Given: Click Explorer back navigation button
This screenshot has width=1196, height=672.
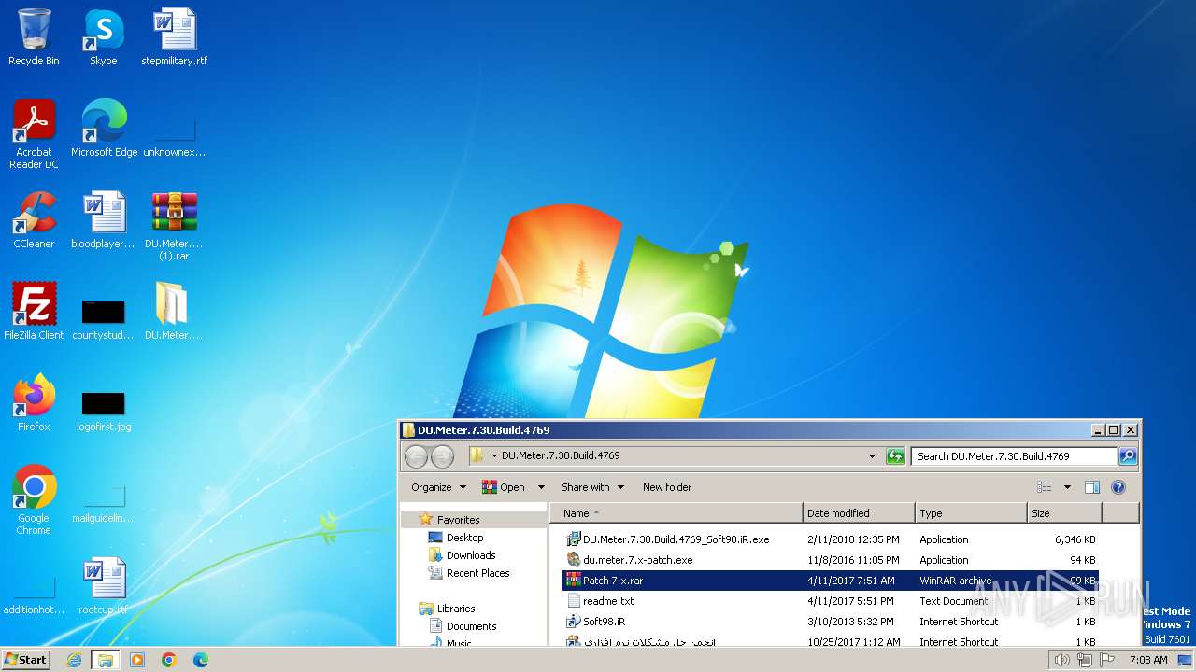Looking at the screenshot, I should 417,456.
